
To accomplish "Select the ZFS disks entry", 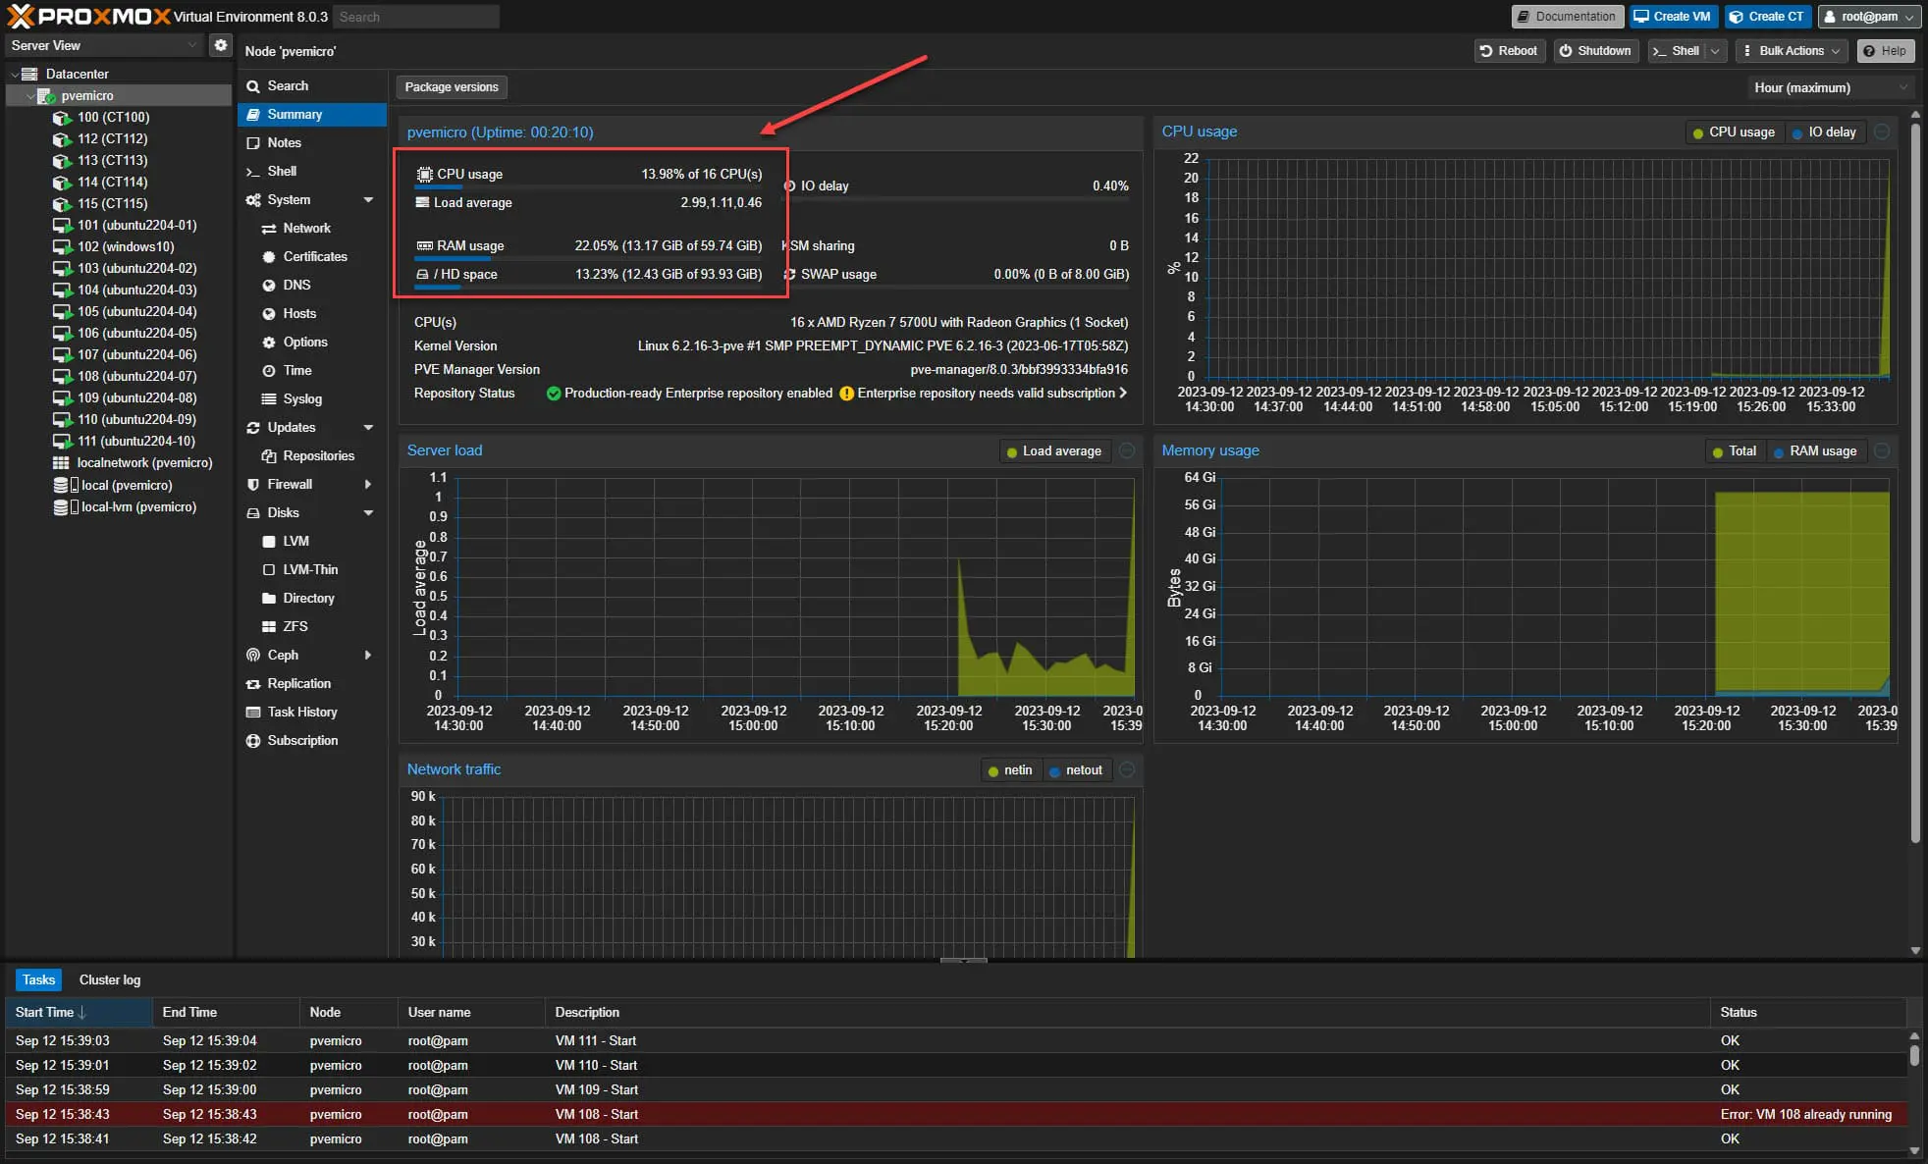I will click(x=295, y=626).
